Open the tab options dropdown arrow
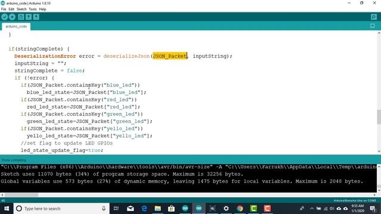The width and height of the screenshot is (381, 214). (x=372, y=26)
